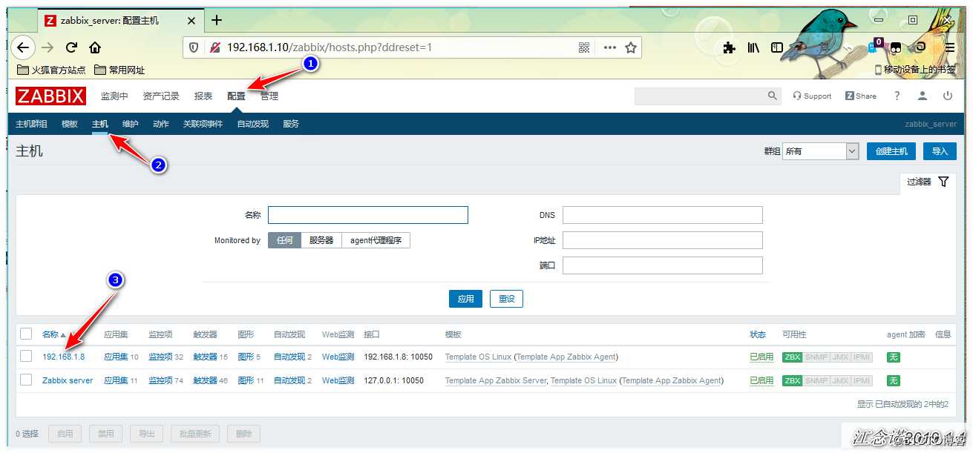The image size is (973, 453).
Task: Sort hosts by the 状态 column header
Action: (x=757, y=334)
